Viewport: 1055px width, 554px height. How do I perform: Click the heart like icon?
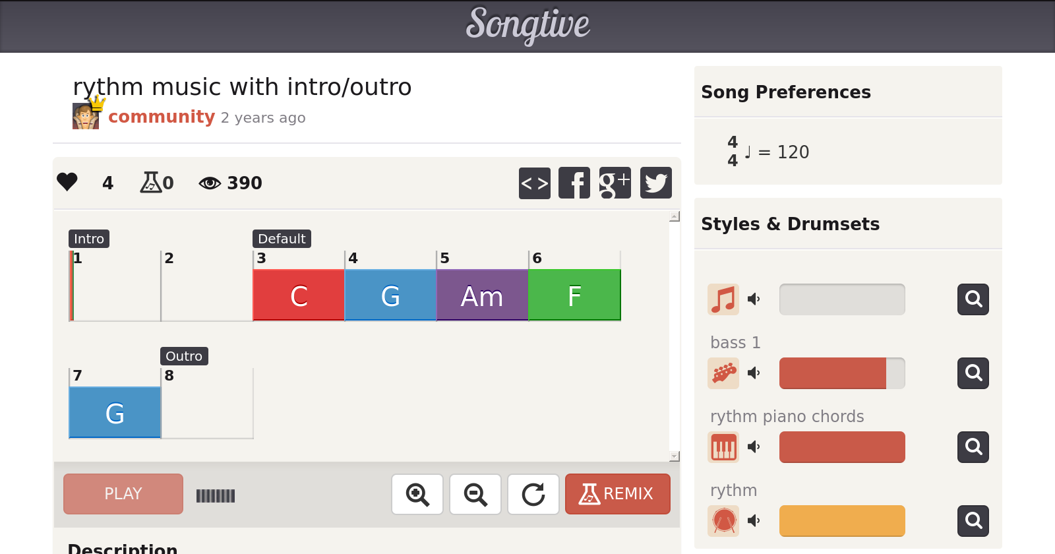[x=67, y=182]
